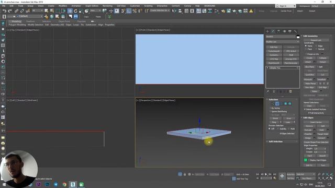Activate the Unlink Selection tool
335x188 pixels.
pyautogui.click(x=22, y=10)
